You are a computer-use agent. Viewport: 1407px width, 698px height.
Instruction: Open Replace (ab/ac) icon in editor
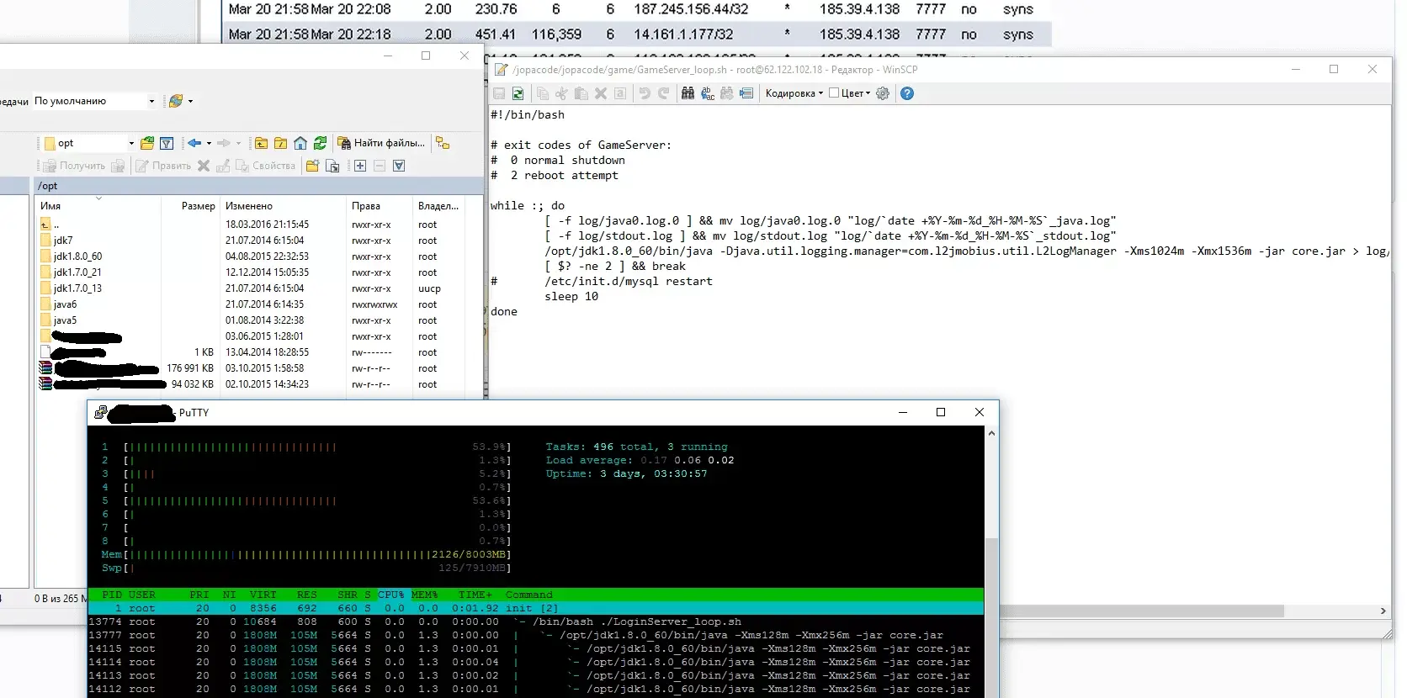(708, 93)
